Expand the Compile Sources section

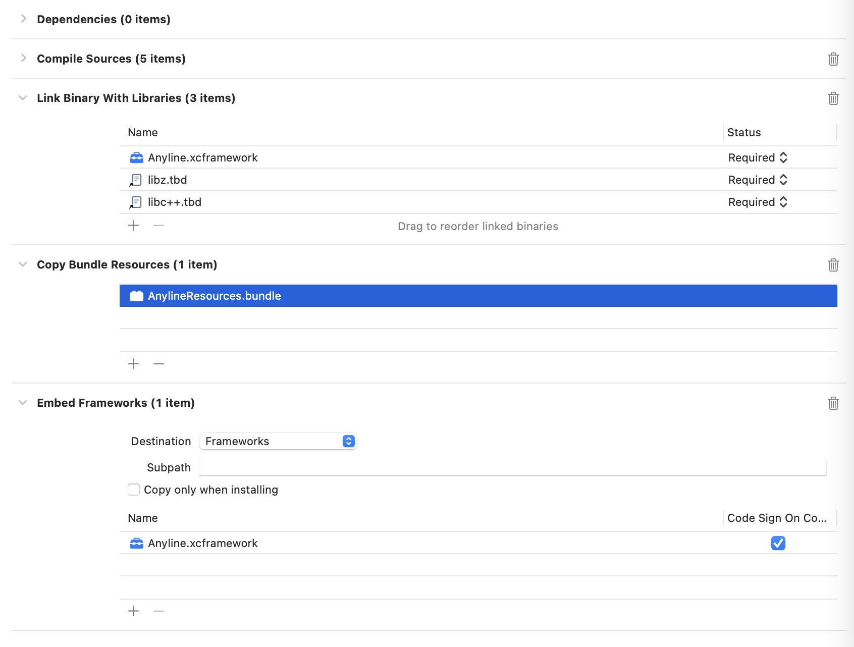click(x=23, y=58)
